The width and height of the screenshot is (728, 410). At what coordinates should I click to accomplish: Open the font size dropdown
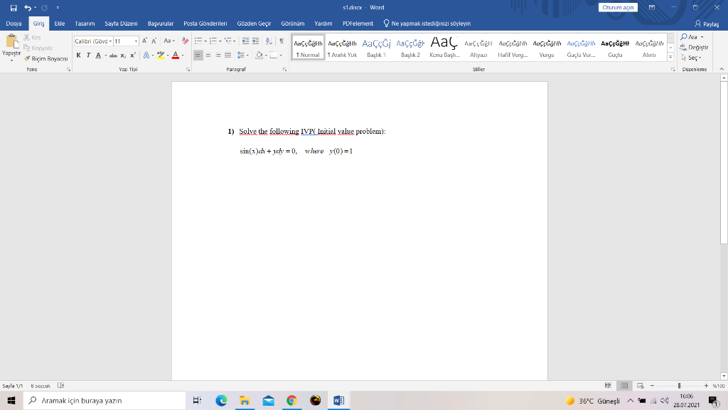(136, 42)
